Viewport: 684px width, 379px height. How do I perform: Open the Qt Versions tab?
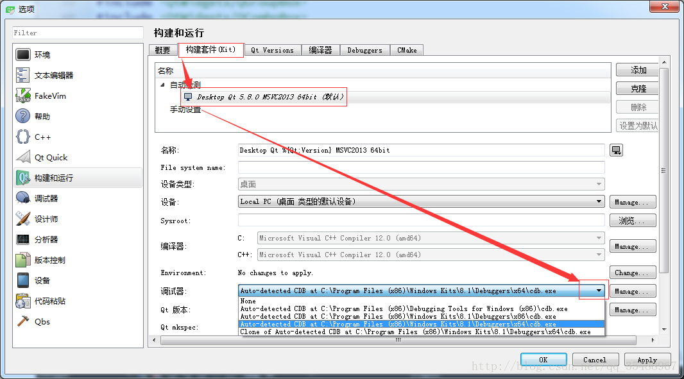(x=272, y=50)
